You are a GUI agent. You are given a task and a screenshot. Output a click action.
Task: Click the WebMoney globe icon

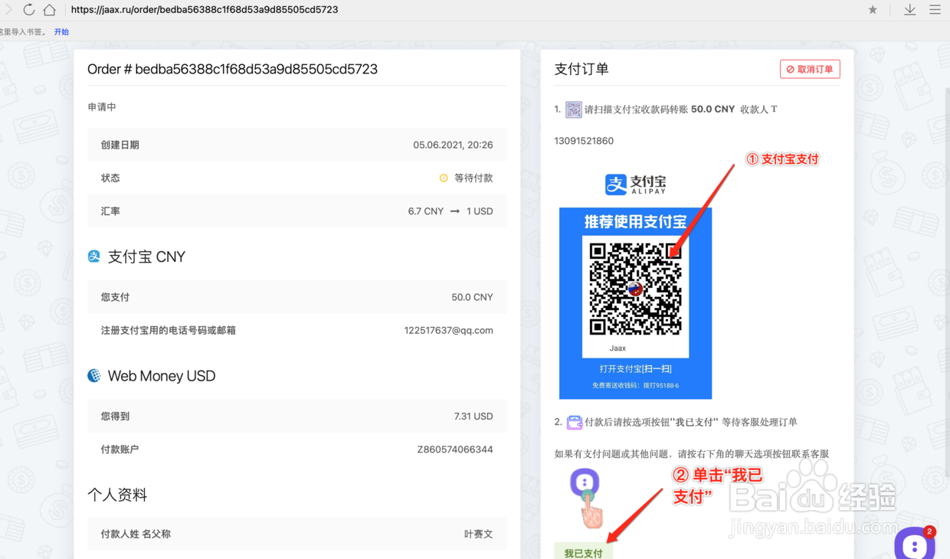[94, 375]
